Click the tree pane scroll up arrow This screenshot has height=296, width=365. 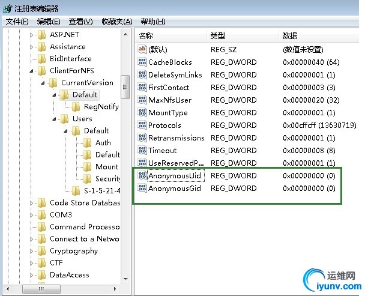pyautogui.click(x=125, y=34)
